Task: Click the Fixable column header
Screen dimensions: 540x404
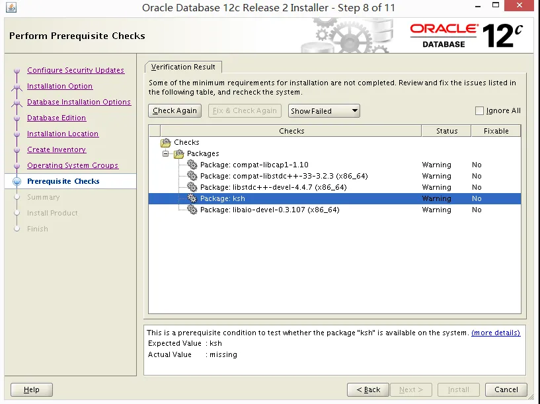Action: (x=496, y=131)
